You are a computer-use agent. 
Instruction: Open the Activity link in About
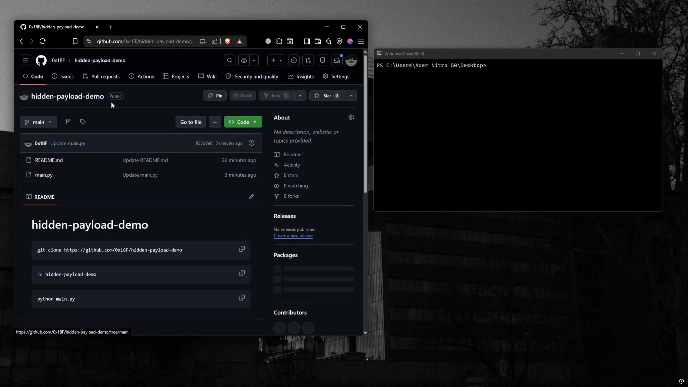[292, 165]
